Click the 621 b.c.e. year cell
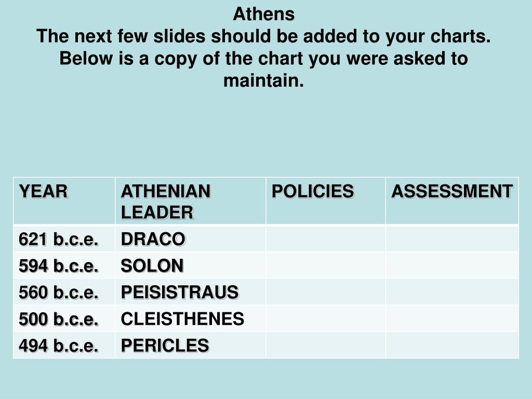This screenshot has height=399, width=532. pyautogui.click(x=64, y=238)
